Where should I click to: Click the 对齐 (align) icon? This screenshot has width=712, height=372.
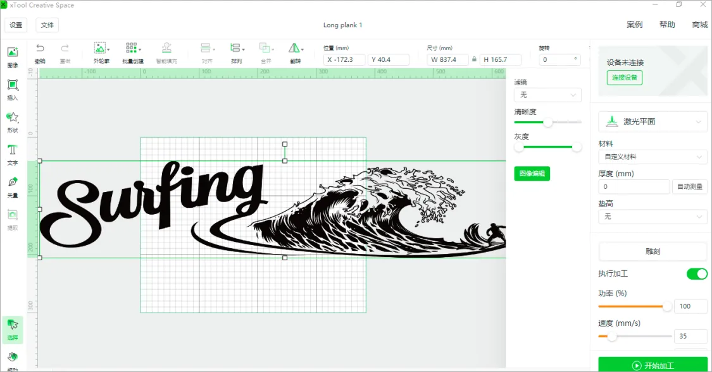(x=206, y=47)
